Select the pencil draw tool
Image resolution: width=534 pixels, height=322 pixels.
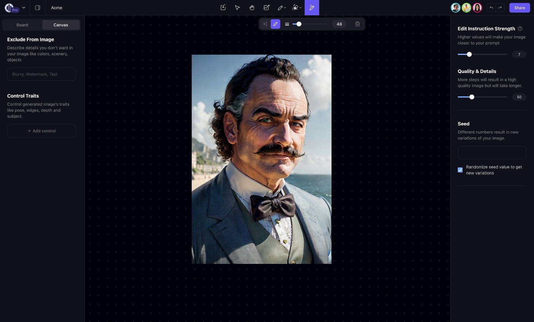tap(280, 7)
